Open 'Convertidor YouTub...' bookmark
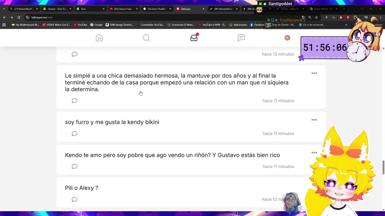The height and width of the screenshot is (216, 385). coord(150,25)
